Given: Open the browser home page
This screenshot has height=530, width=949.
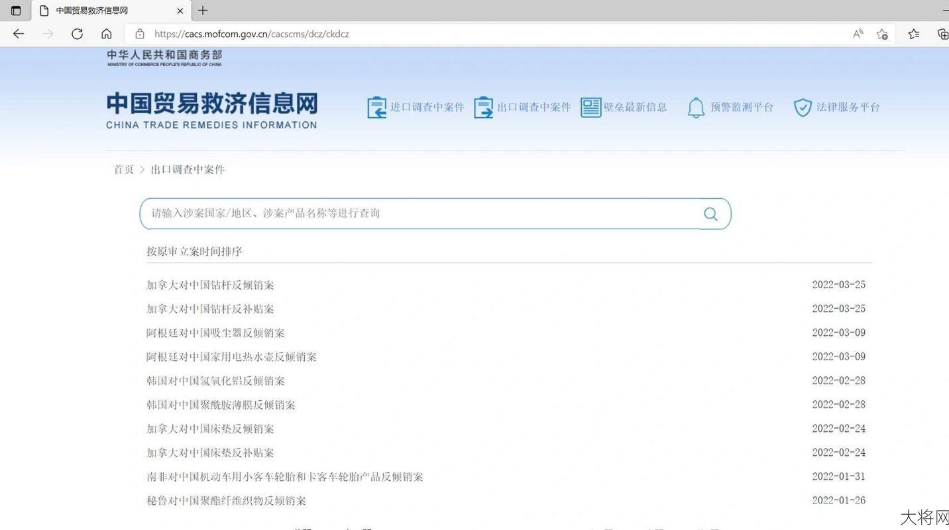Looking at the screenshot, I should 106,34.
